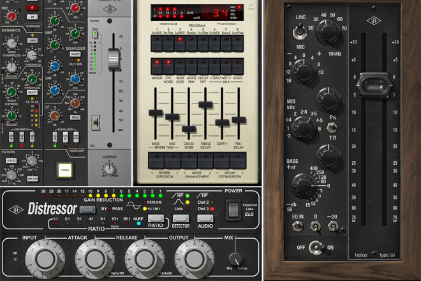The width and height of the screenshot is (421, 281).
Task: Click the SSL compressor RATIO knob
Action: tap(11, 43)
